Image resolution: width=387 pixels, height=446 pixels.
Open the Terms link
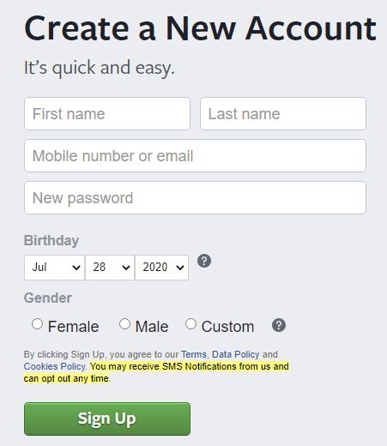pos(194,354)
